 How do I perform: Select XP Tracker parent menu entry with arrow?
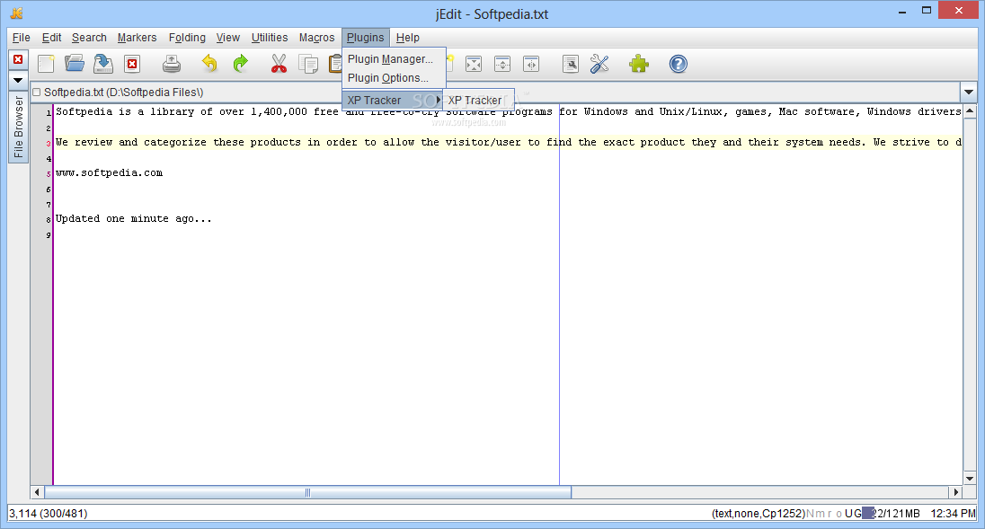(x=394, y=100)
